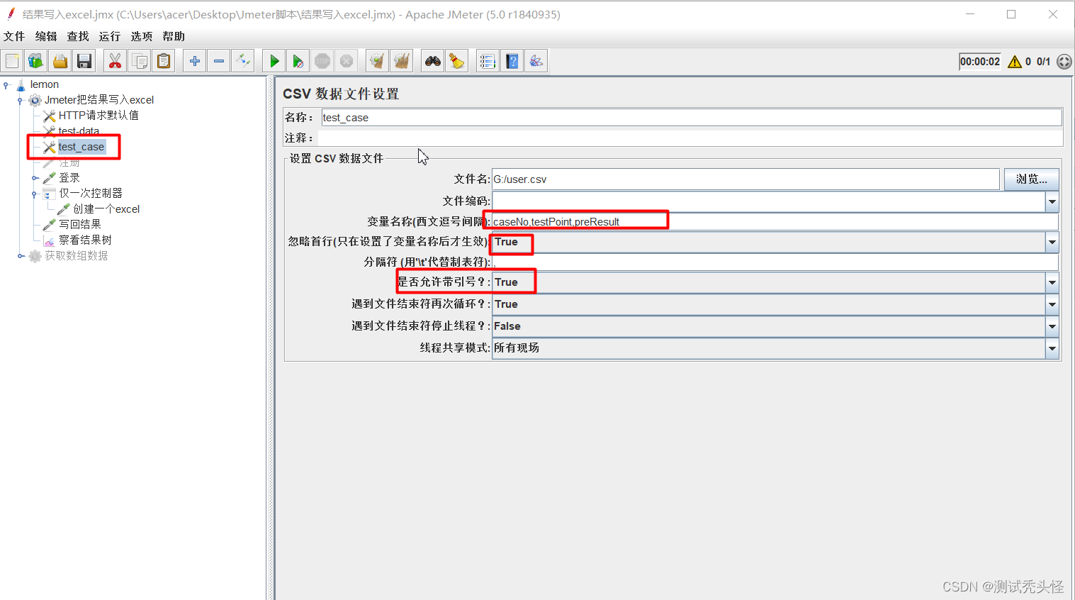Save the test plan with the disk icon
Viewport: 1075px width, 600px height.
pyautogui.click(x=84, y=61)
